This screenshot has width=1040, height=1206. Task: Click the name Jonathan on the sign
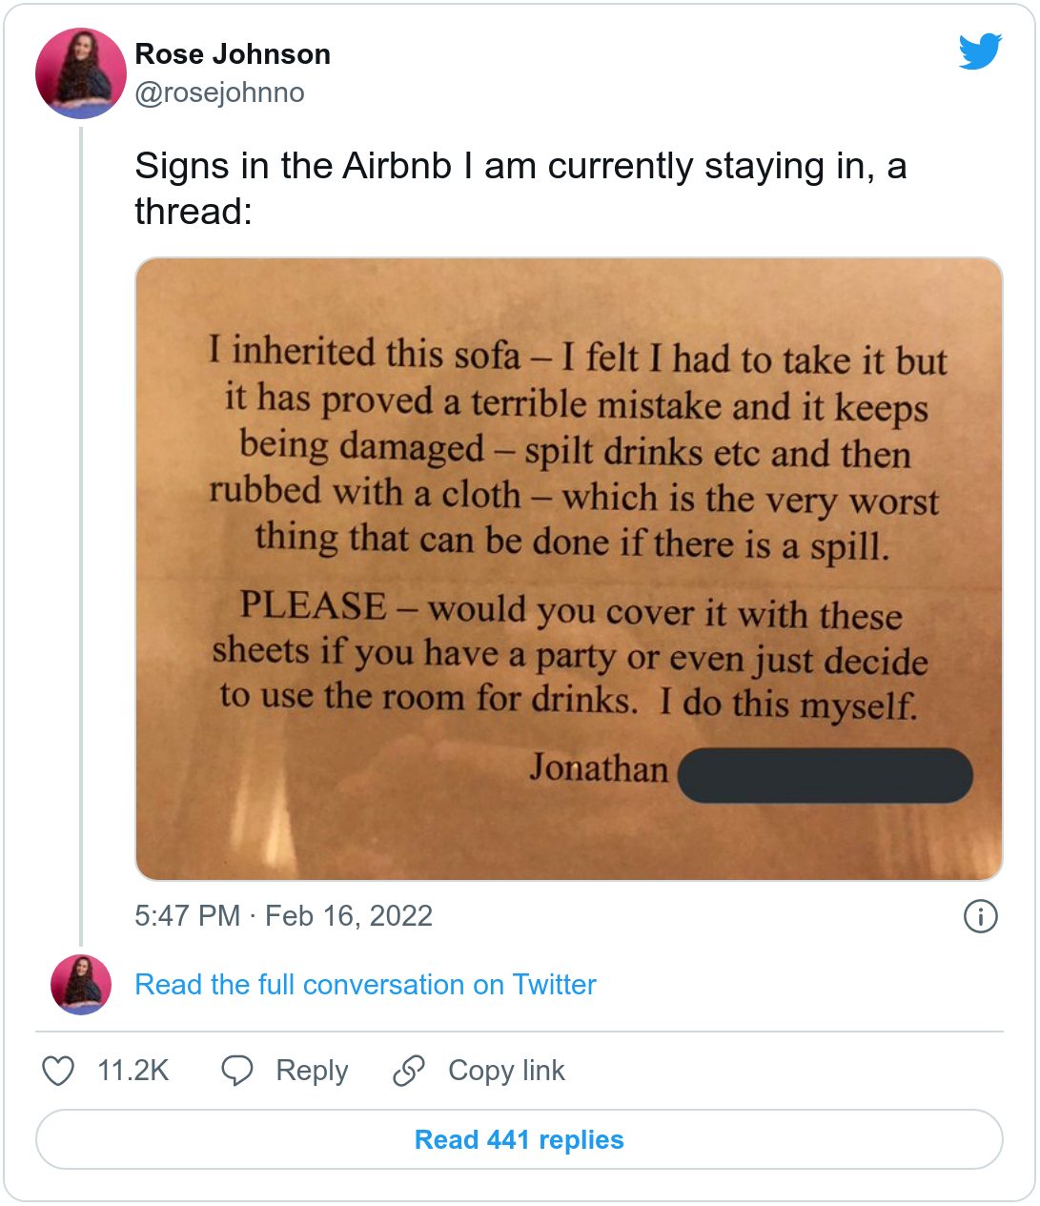tap(599, 768)
